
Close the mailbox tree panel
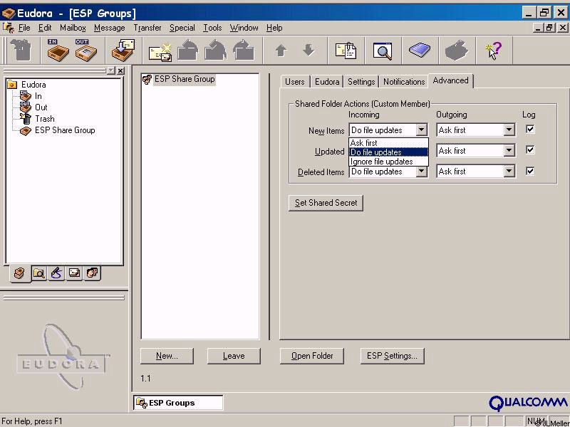[120, 70]
